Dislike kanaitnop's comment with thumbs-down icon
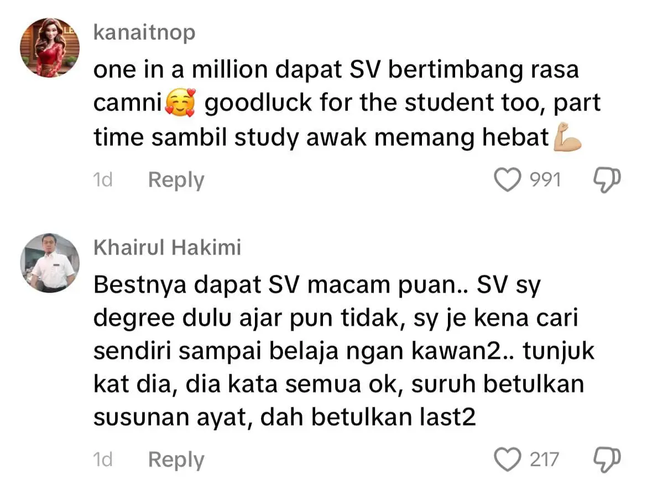 click(x=607, y=180)
